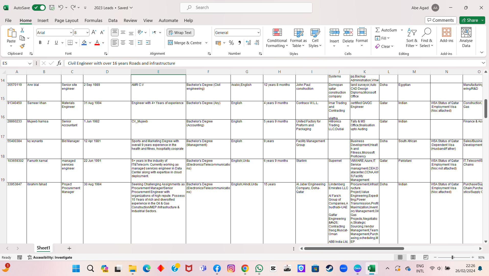Go to the Data tab

tap(113, 20)
